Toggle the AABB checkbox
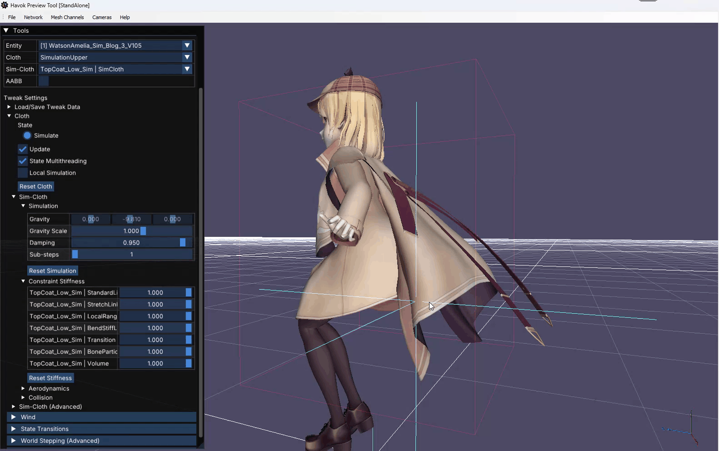This screenshot has width=719, height=451. (x=44, y=81)
